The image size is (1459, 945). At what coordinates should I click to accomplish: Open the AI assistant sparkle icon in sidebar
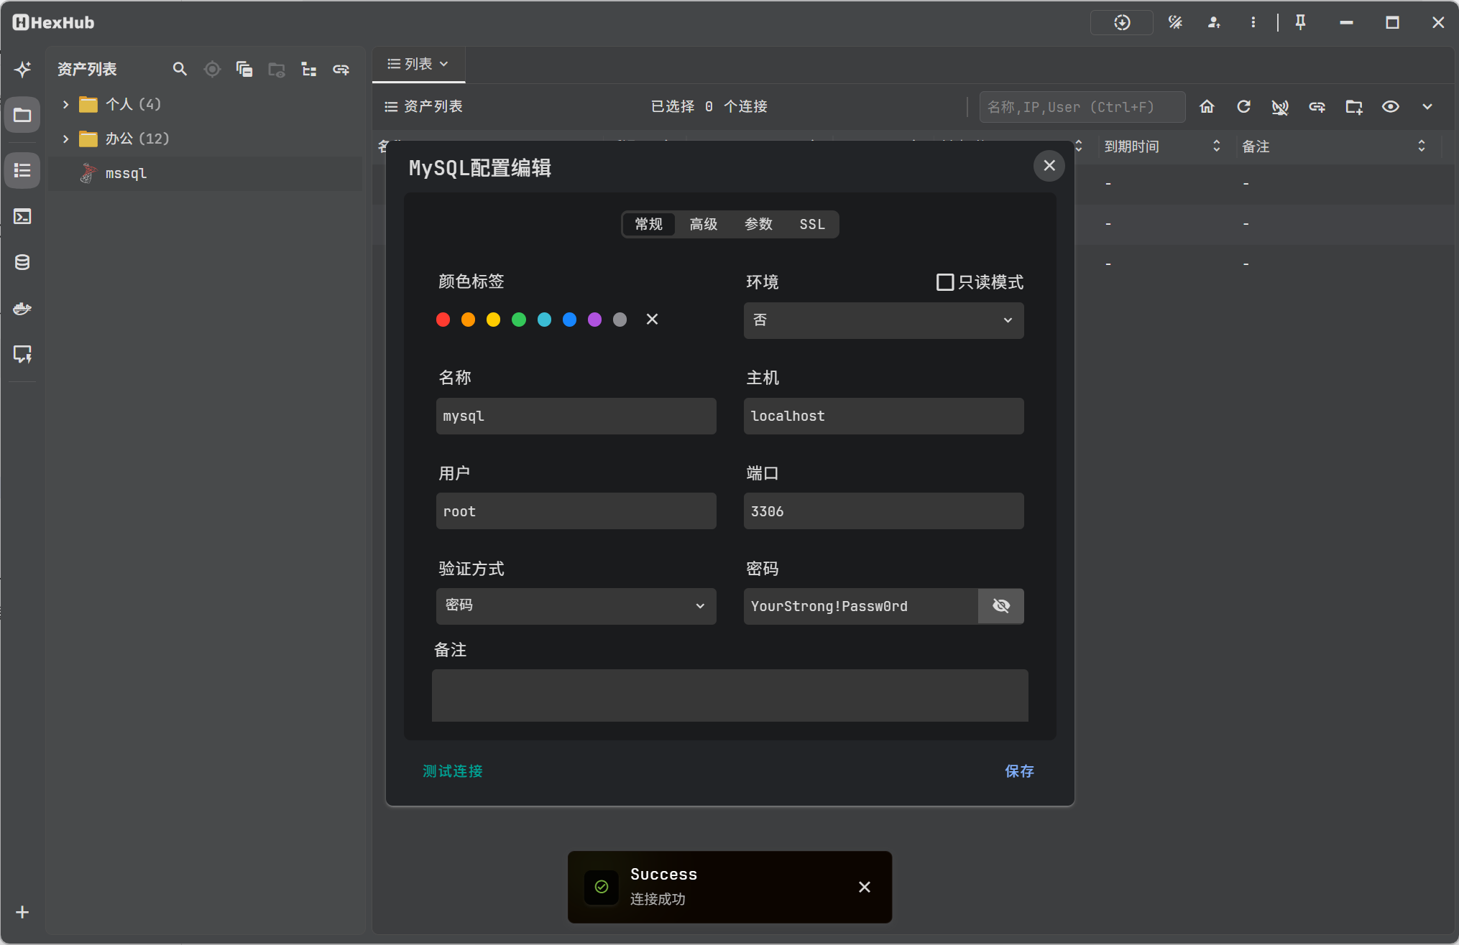click(22, 69)
